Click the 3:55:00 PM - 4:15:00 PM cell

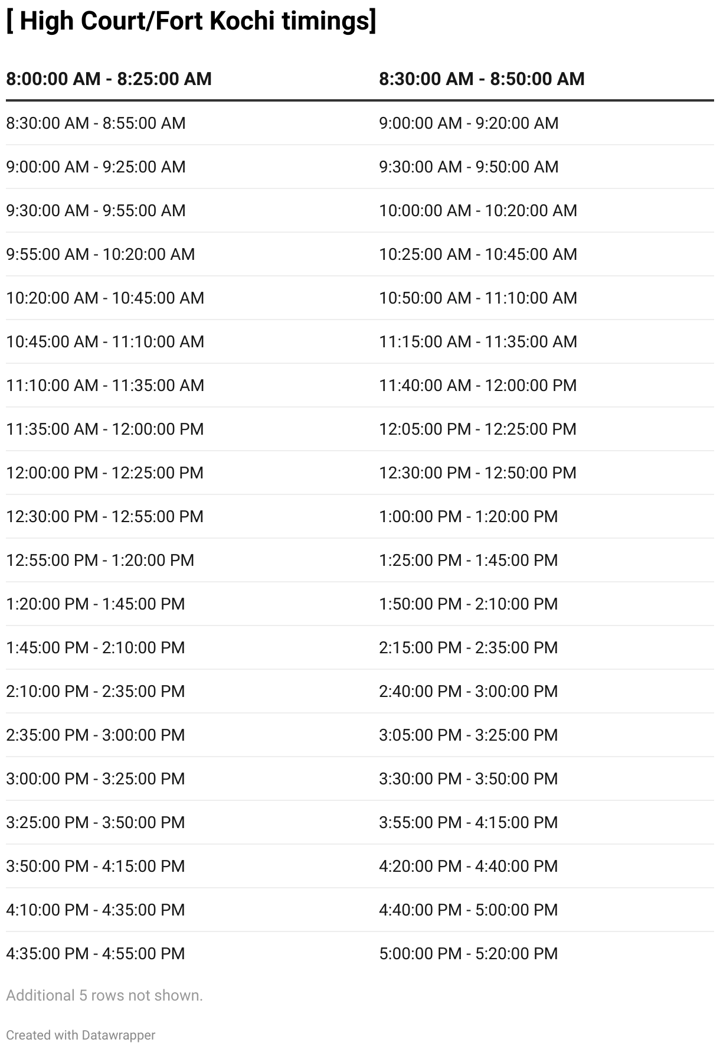[468, 822]
